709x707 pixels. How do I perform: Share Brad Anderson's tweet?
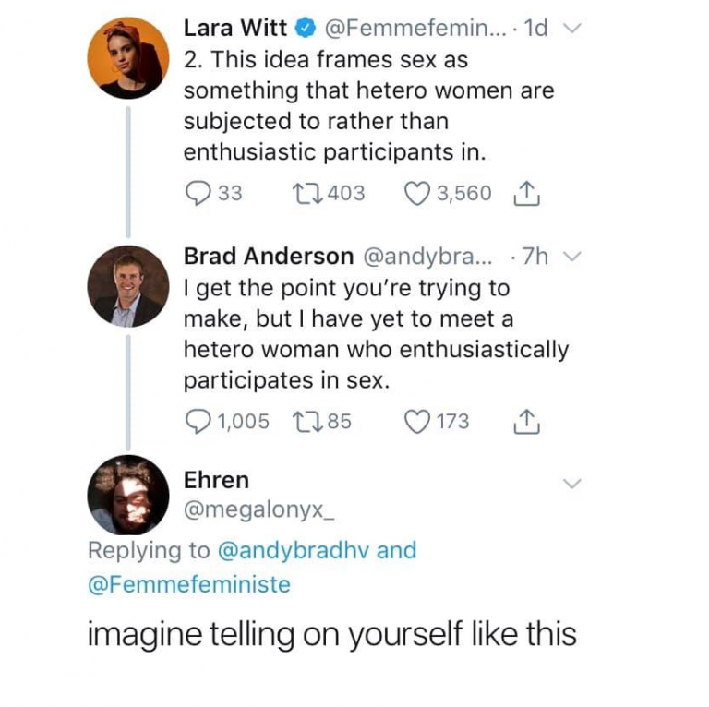(x=523, y=422)
